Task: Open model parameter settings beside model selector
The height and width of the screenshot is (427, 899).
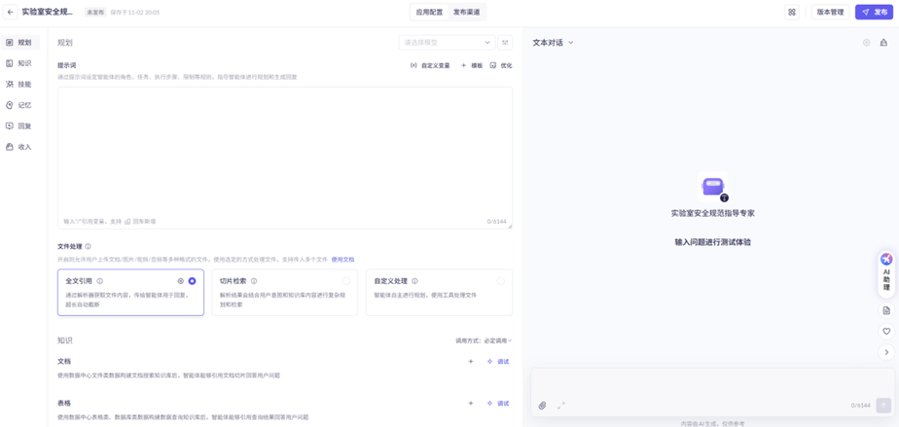Action: pyautogui.click(x=505, y=43)
